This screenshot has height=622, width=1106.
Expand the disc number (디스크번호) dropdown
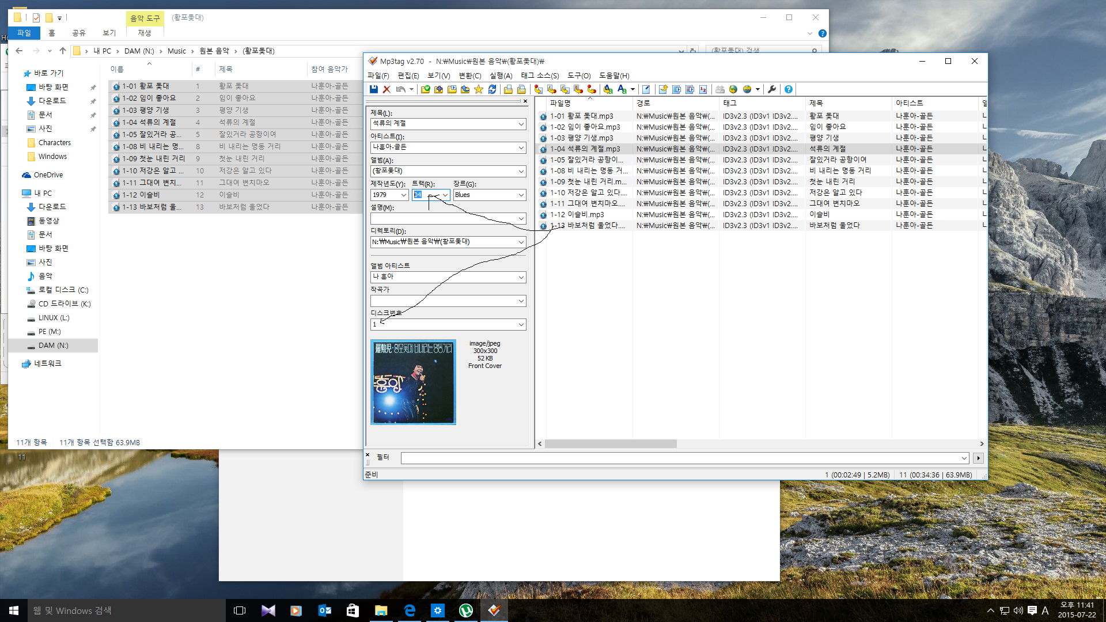pyautogui.click(x=521, y=325)
